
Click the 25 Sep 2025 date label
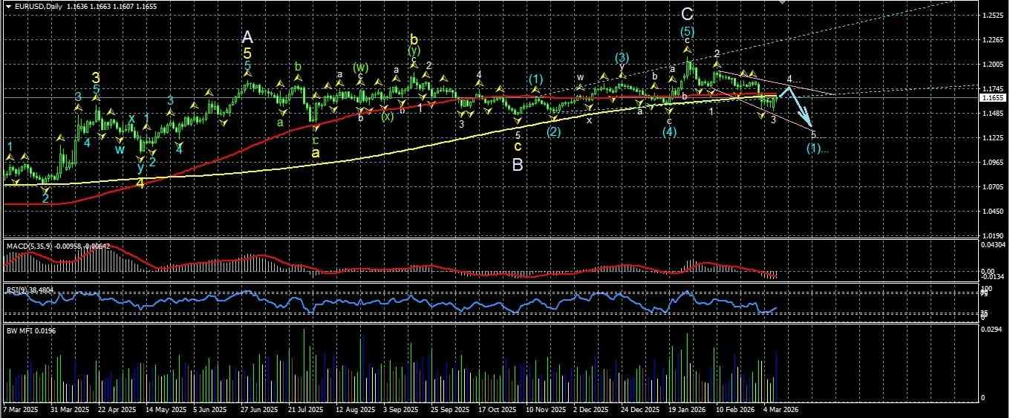pyautogui.click(x=449, y=409)
